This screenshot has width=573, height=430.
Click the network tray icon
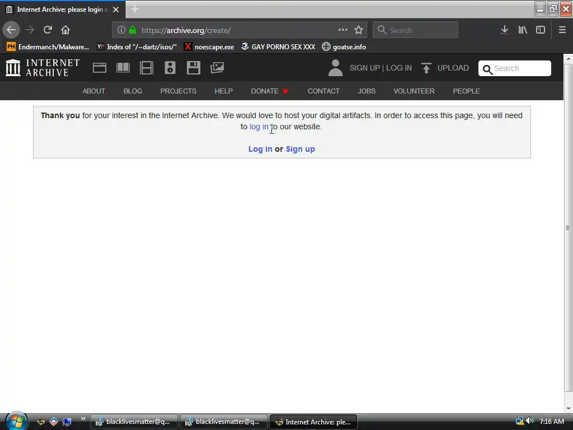(519, 421)
